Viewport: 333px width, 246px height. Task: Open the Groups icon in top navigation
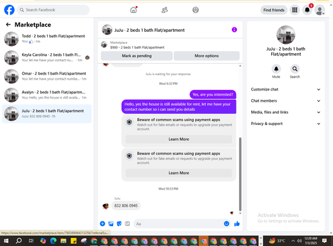196,10
